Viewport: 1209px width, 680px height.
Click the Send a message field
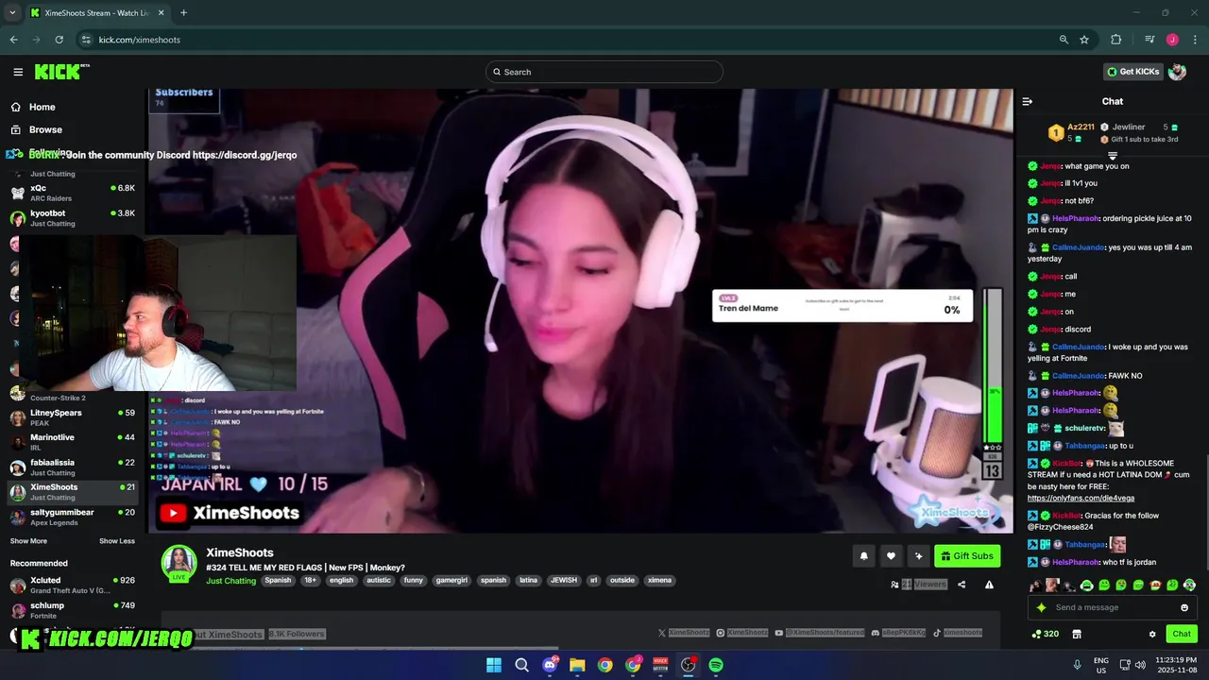[1113, 607]
